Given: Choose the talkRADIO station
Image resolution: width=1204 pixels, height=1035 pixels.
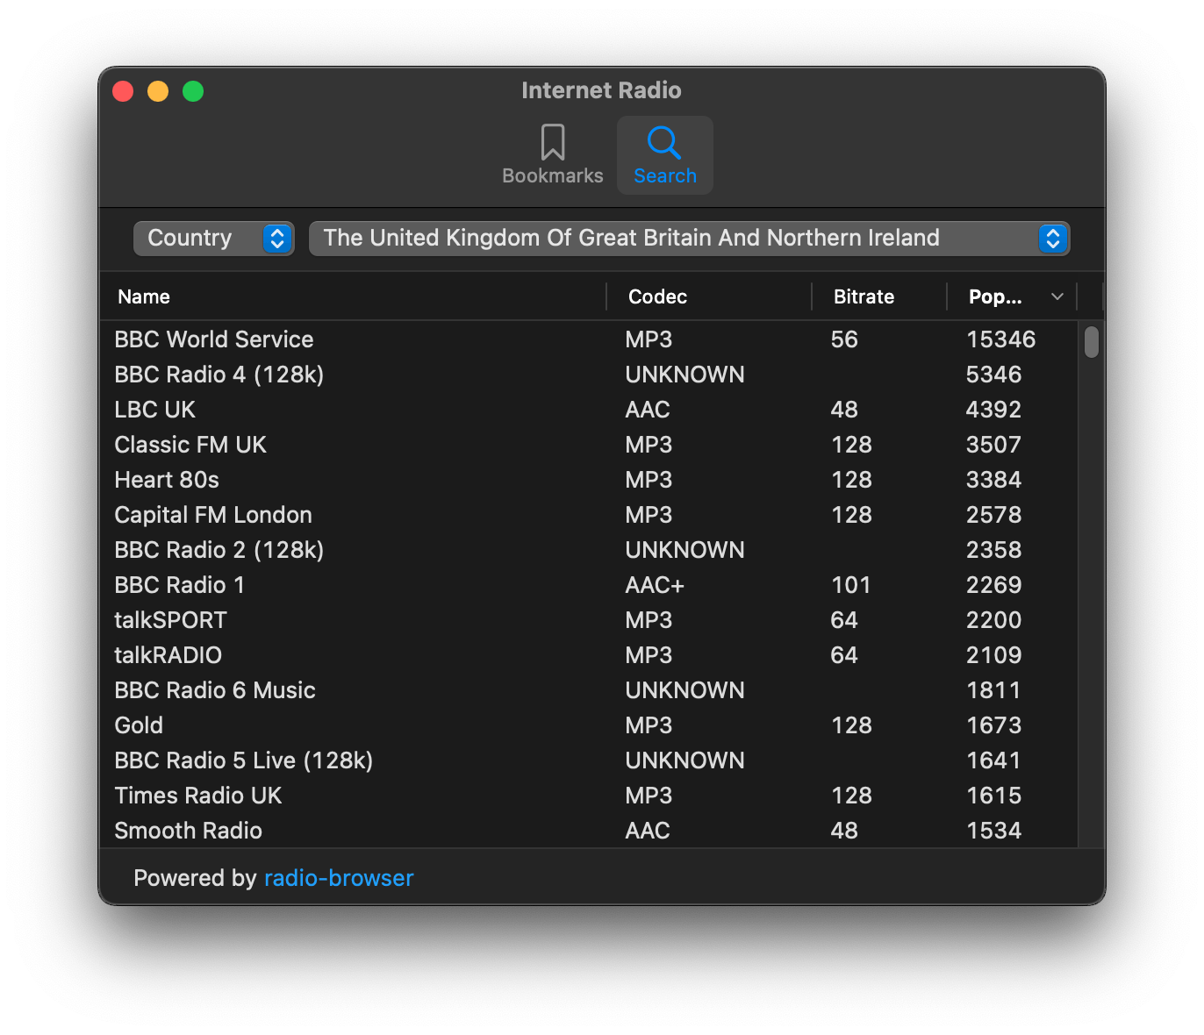Looking at the screenshot, I should 589,655.
